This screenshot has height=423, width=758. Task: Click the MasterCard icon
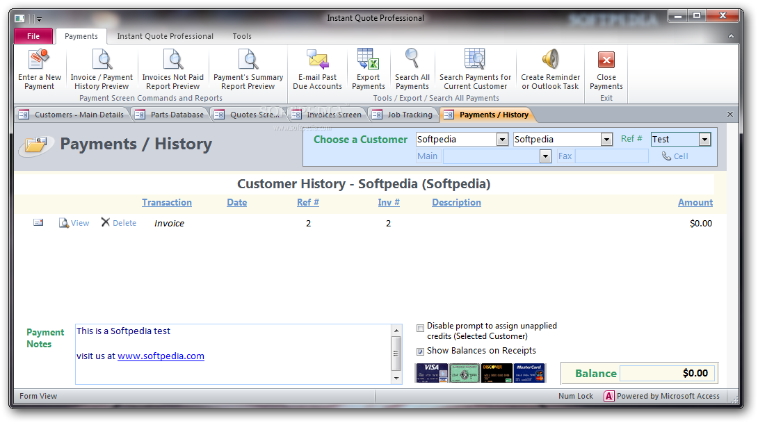529,373
